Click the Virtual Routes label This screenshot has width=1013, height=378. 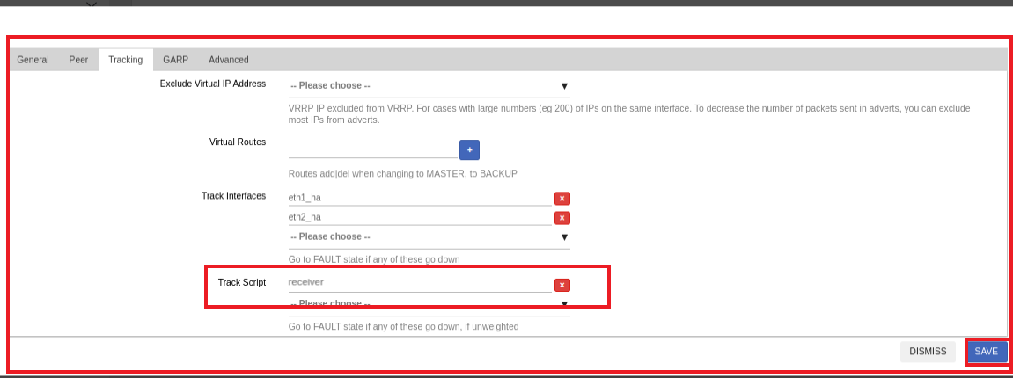(x=237, y=142)
